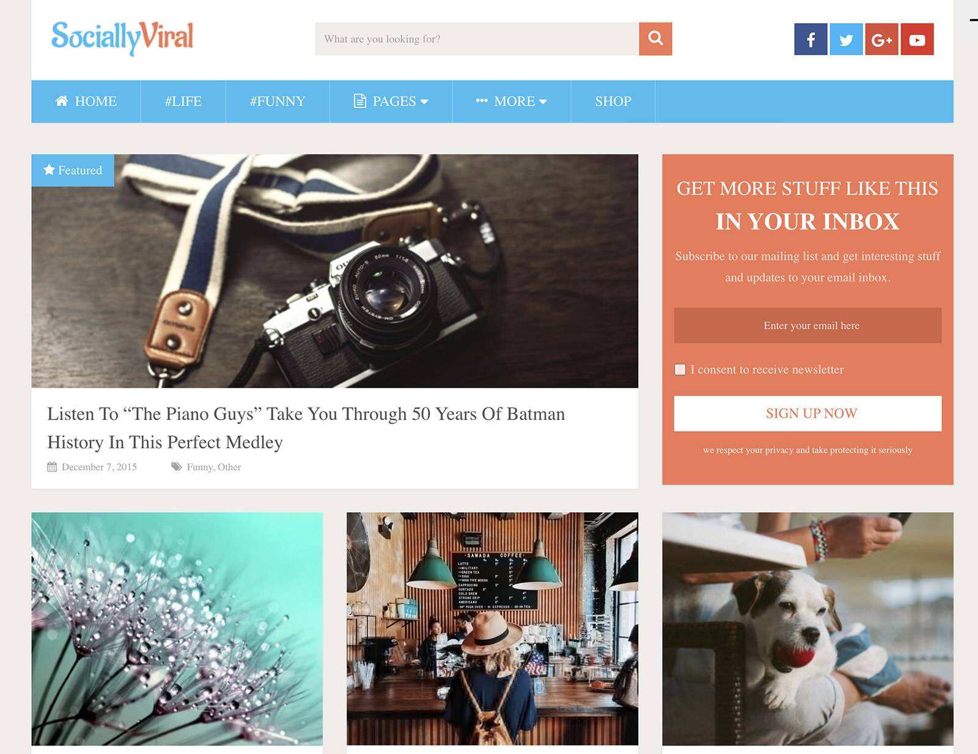Click the tags icon beside Funny, Other

tap(177, 467)
